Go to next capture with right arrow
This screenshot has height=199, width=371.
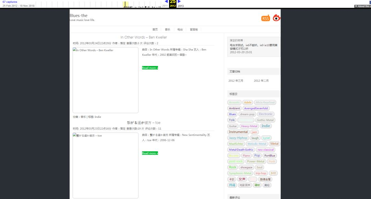tap(179, 1)
